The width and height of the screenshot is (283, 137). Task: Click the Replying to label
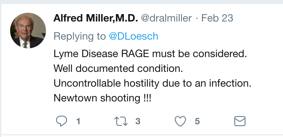click(x=80, y=36)
